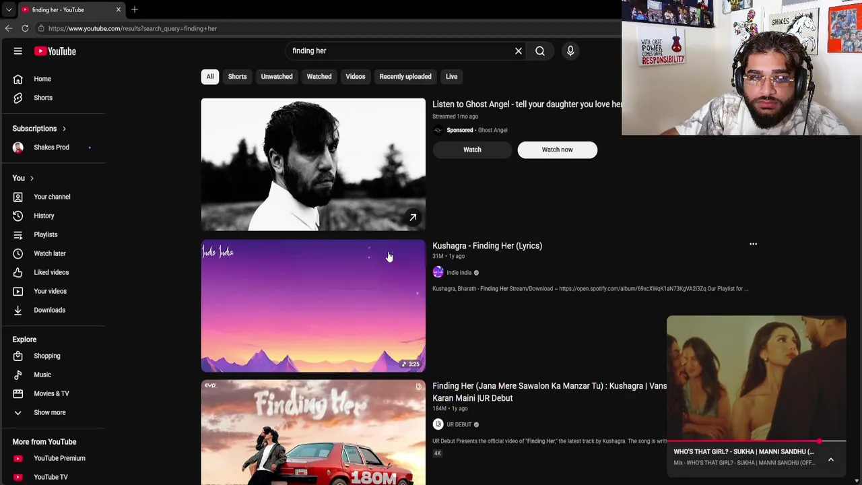Select the Recently uploaded filter chip
This screenshot has height=485, width=862.
click(405, 77)
